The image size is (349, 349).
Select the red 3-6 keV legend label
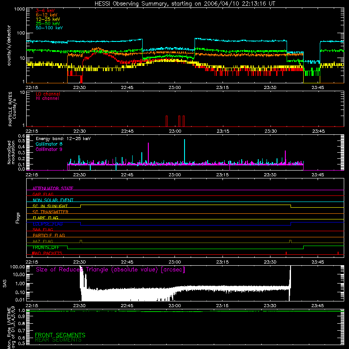[x=45, y=10]
